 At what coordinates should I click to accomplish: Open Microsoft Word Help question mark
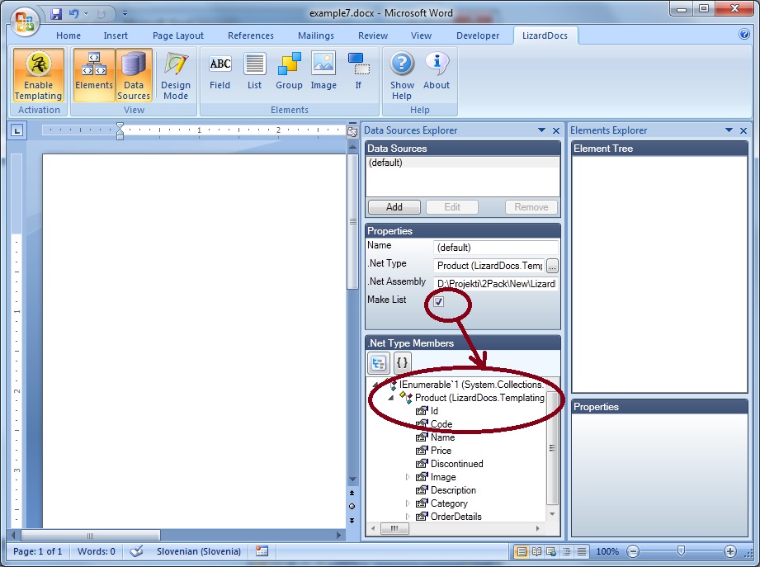tap(744, 35)
